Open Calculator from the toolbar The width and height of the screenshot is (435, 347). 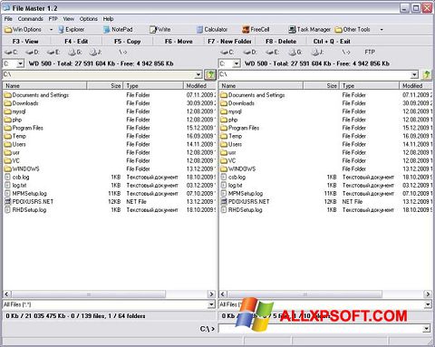[212, 30]
